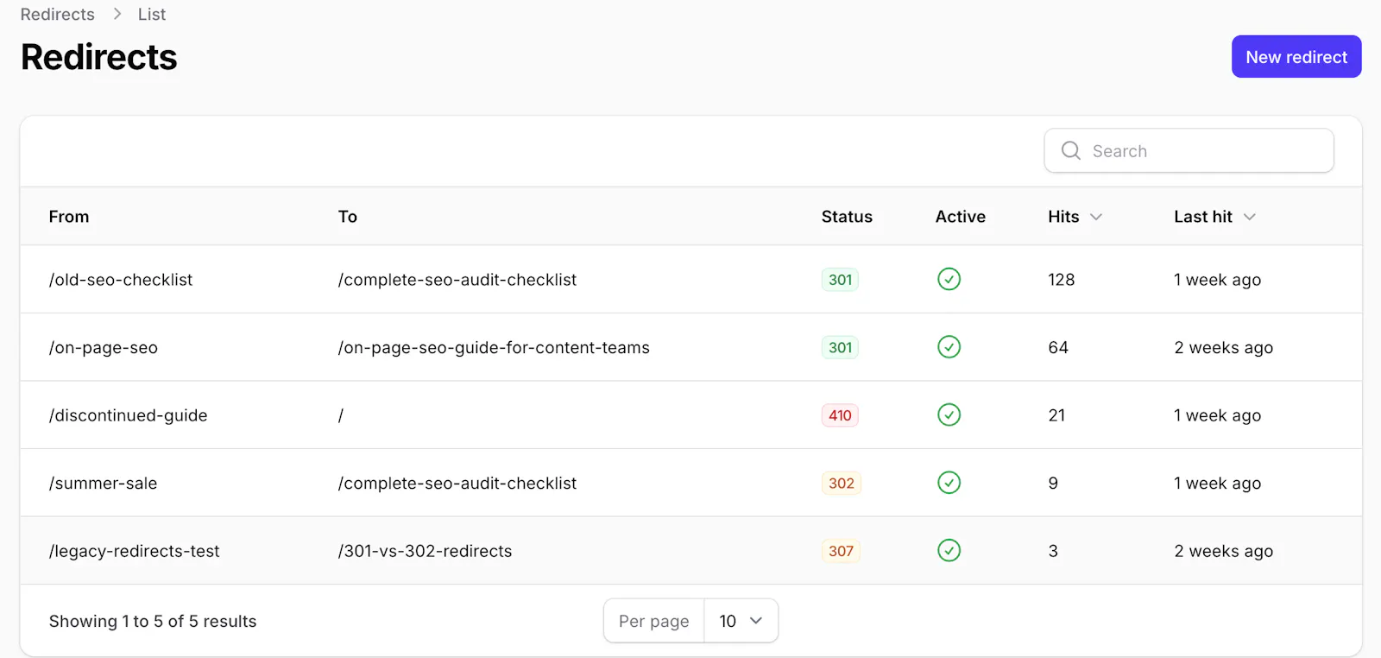Open the /legacy-redirects-test redirect row

[x=690, y=551]
